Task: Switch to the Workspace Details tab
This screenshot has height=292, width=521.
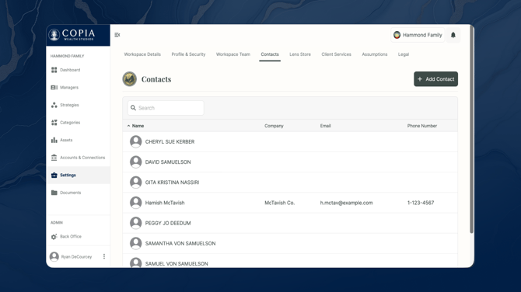Action: tap(142, 54)
